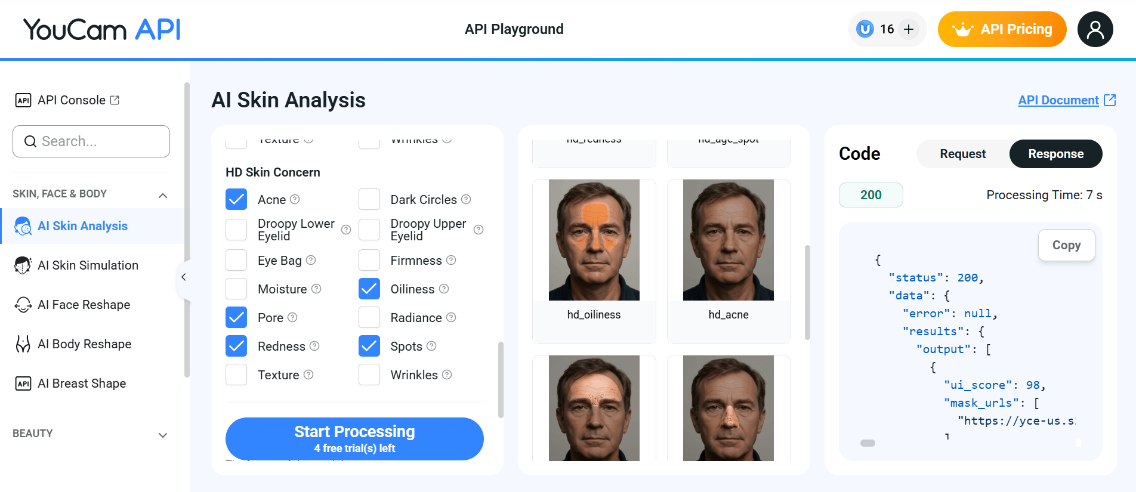Open the API Pricing page
The height and width of the screenshot is (492, 1136).
coord(1002,29)
